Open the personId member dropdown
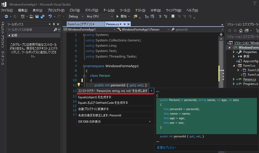This screenshot has width=259, height=153. (x=197, y=30)
